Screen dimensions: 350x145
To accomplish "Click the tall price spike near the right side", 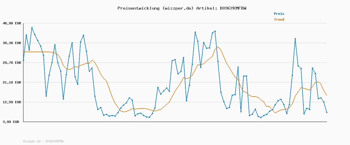I will click(295, 39).
